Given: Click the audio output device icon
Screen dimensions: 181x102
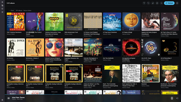Looking at the screenshot, I should tap(172, 98).
